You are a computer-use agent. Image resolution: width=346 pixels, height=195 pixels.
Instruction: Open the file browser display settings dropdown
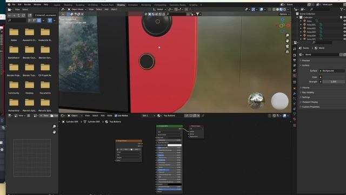(x=43, y=21)
